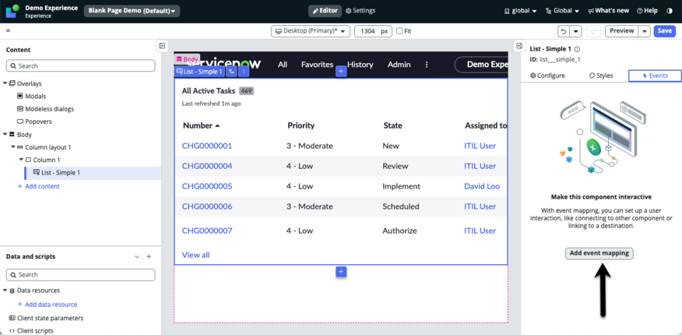The height and width of the screenshot is (335, 682).
Task: Open the hamburger menu below the logo
Action: coord(9,31)
